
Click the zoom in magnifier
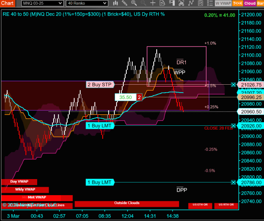134,3
